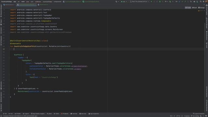Open the Gradle panel on the right sidebar
The image size is (208, 117).
pyautogui.click(x=207, y=45)
